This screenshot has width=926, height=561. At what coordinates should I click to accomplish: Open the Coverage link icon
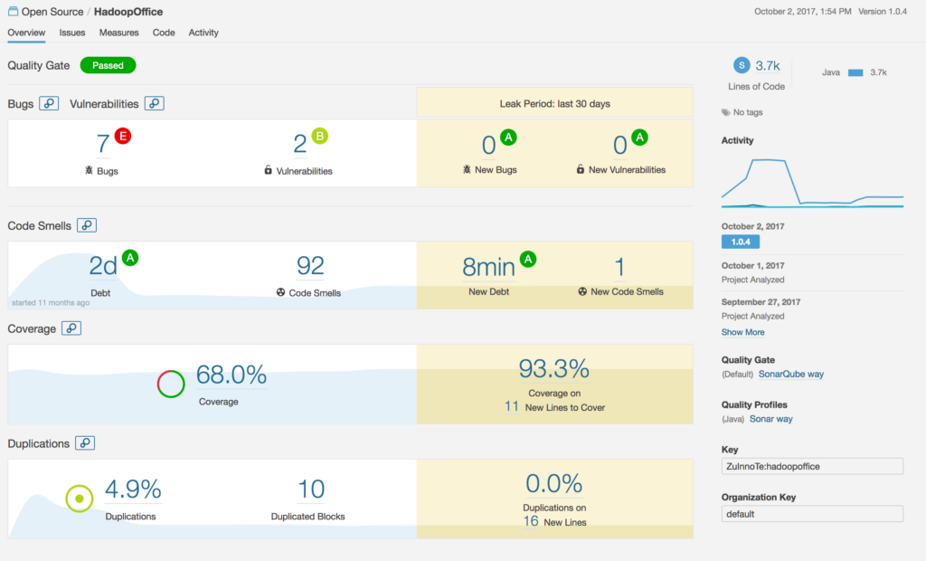[71, 328]
